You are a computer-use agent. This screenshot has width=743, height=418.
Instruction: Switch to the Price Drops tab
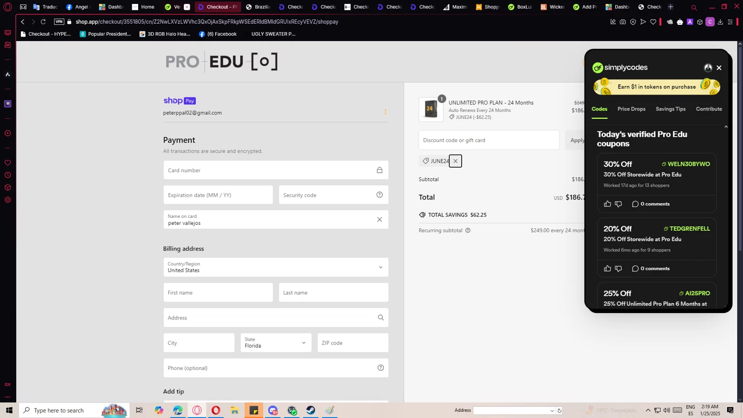(x=631, y=109)
